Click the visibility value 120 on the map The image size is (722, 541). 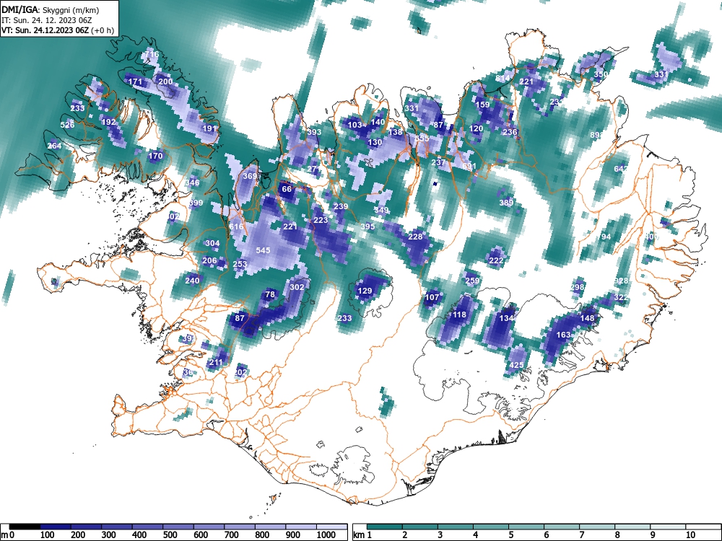coord(476,129)
